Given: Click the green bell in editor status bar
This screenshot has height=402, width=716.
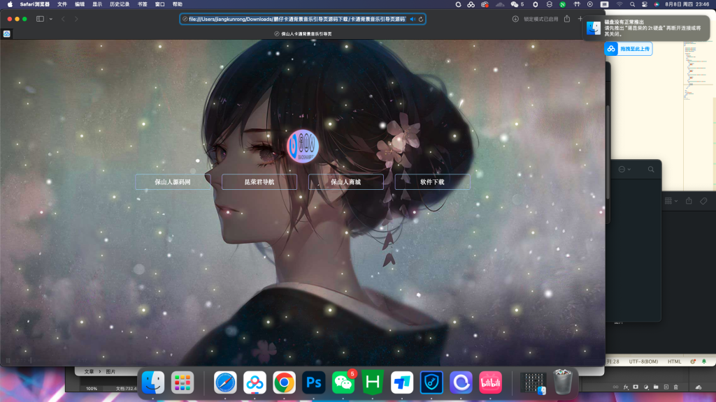Looking at the screenshot, I should coord(704,362).
